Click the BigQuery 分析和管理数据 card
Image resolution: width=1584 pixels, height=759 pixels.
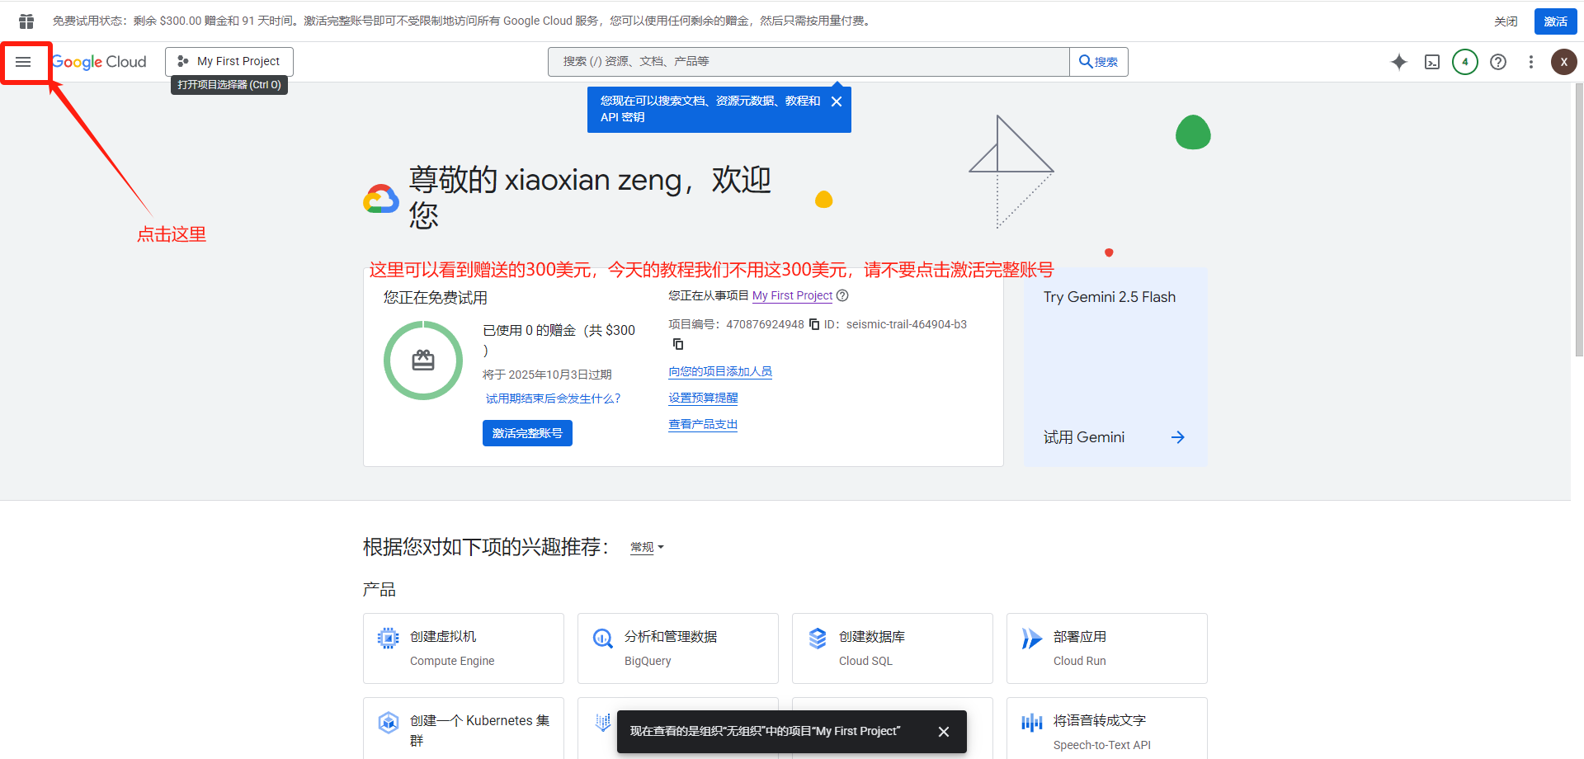point(678,648)
